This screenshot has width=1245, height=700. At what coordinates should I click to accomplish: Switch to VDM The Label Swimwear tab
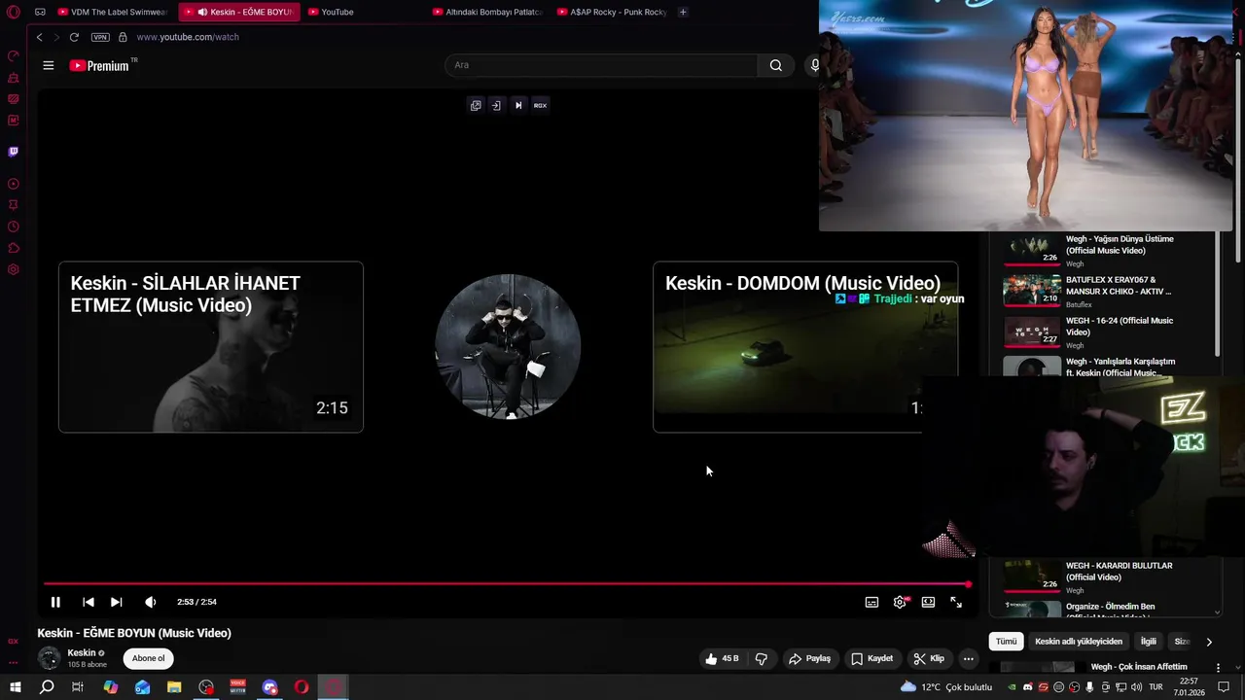(x=112, y=12)
